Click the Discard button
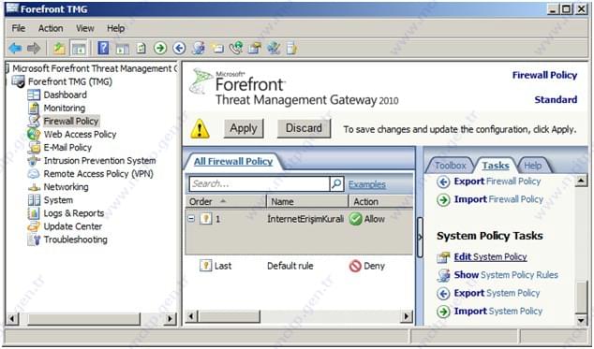The width and height of the screenshot is (594, 349). (x=304, y=128)
